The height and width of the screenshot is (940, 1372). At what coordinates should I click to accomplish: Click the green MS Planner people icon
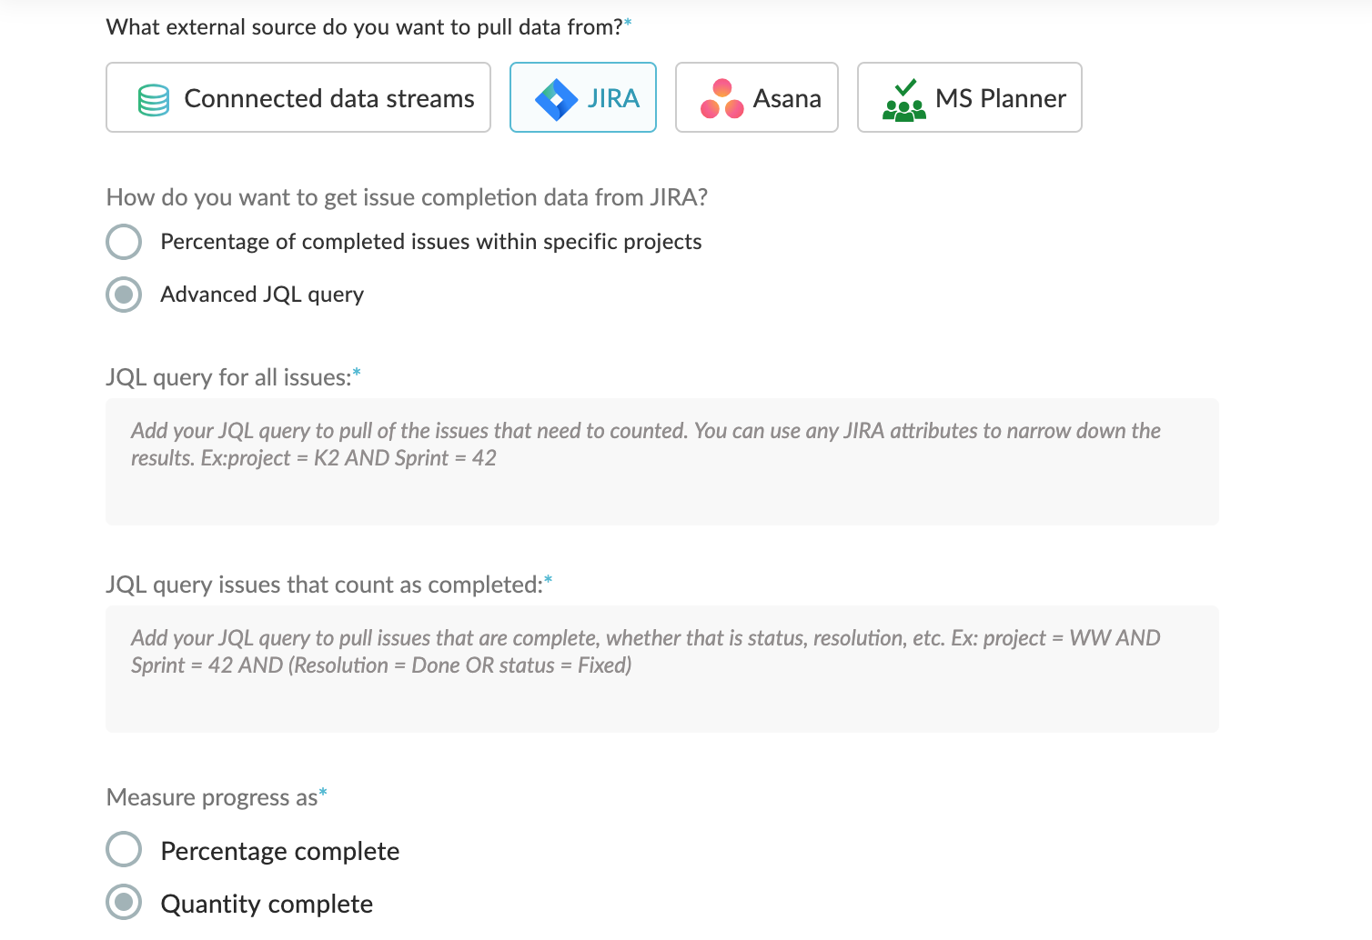click(903, 100)
